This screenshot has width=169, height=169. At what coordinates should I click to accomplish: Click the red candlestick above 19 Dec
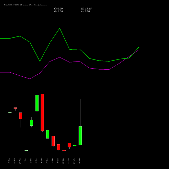tap(58, 147)
